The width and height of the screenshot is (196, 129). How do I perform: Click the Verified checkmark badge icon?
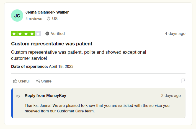tap(47, 33)
